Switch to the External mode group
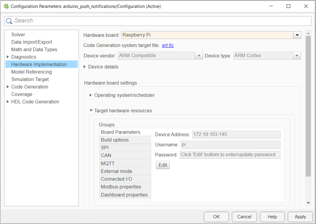Image resolution: width=316 pixels, height=224 pixels. (115, 171)
